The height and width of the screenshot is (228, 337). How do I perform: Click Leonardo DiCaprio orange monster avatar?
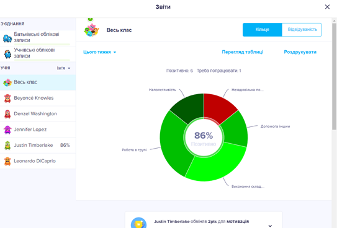click(7, 161)
